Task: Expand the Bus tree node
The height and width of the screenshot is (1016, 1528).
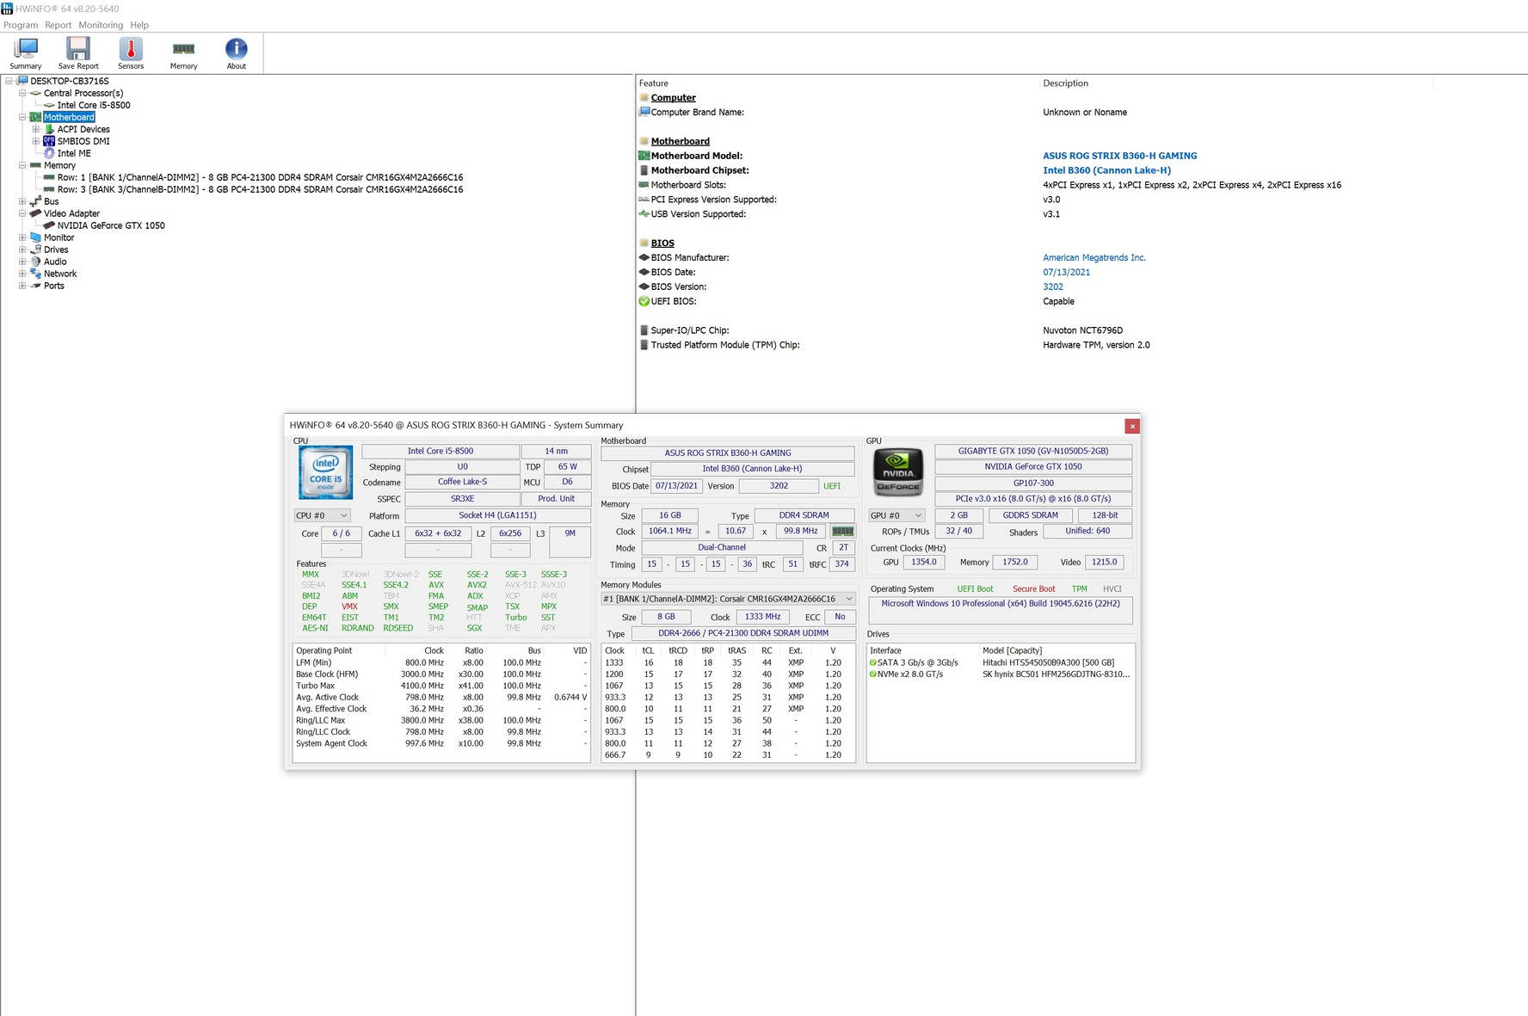Action: pos(22,201)
